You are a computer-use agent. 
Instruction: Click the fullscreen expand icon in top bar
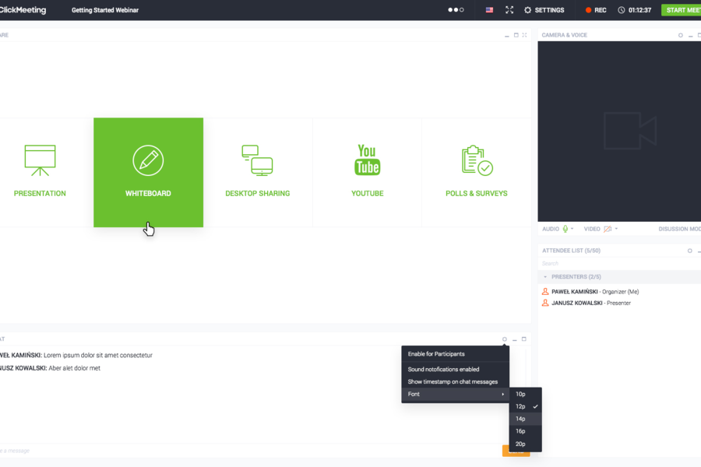509,10
